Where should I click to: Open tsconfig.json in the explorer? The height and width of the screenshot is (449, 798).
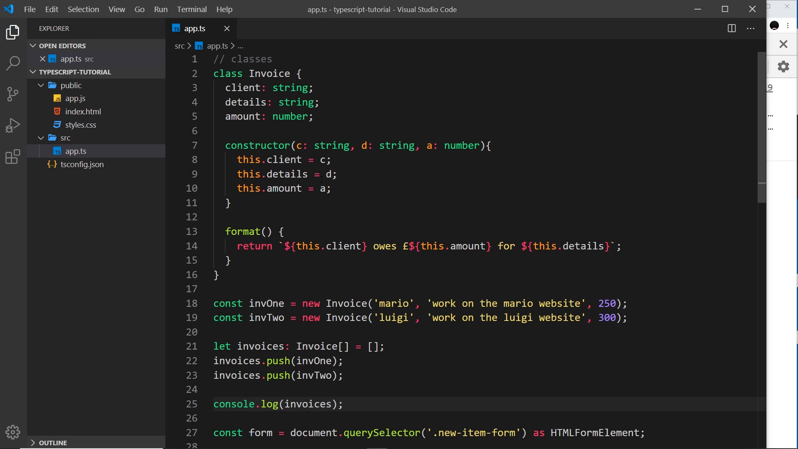(x=82, y=164)
